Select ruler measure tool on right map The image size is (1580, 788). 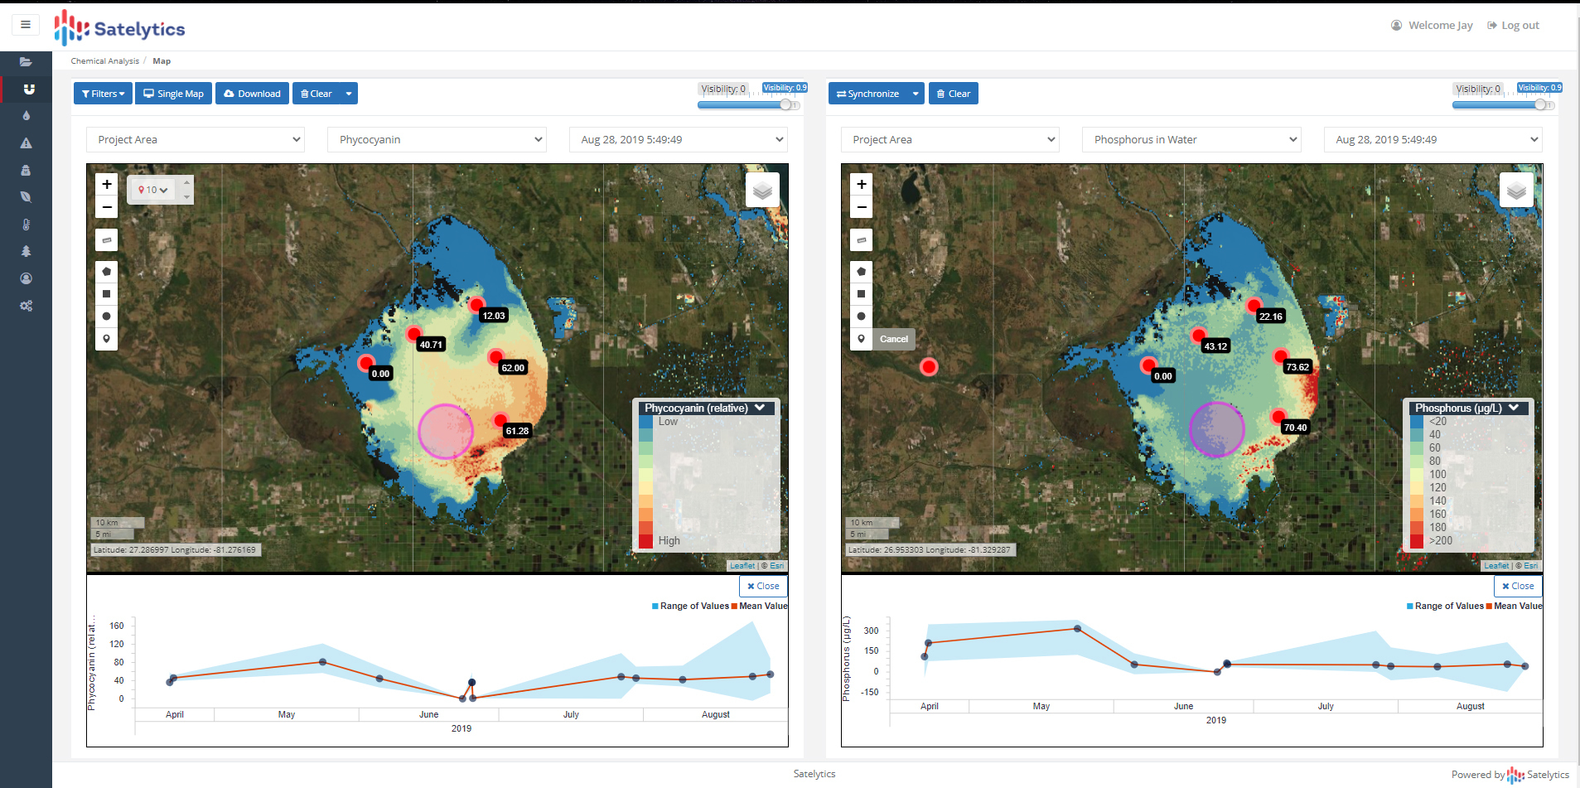pos(862,240)
